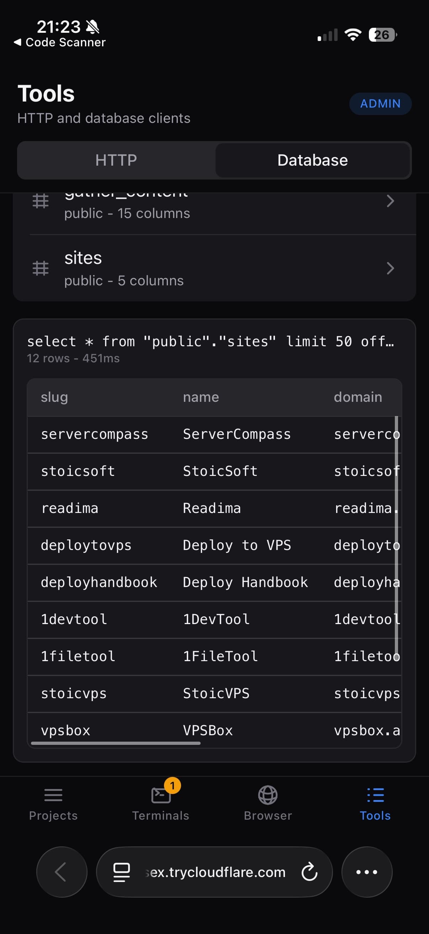Click the horizontal scrollbar under results
Image resolution: width=429 pixels, height=934 pixels.
point(116,743)
